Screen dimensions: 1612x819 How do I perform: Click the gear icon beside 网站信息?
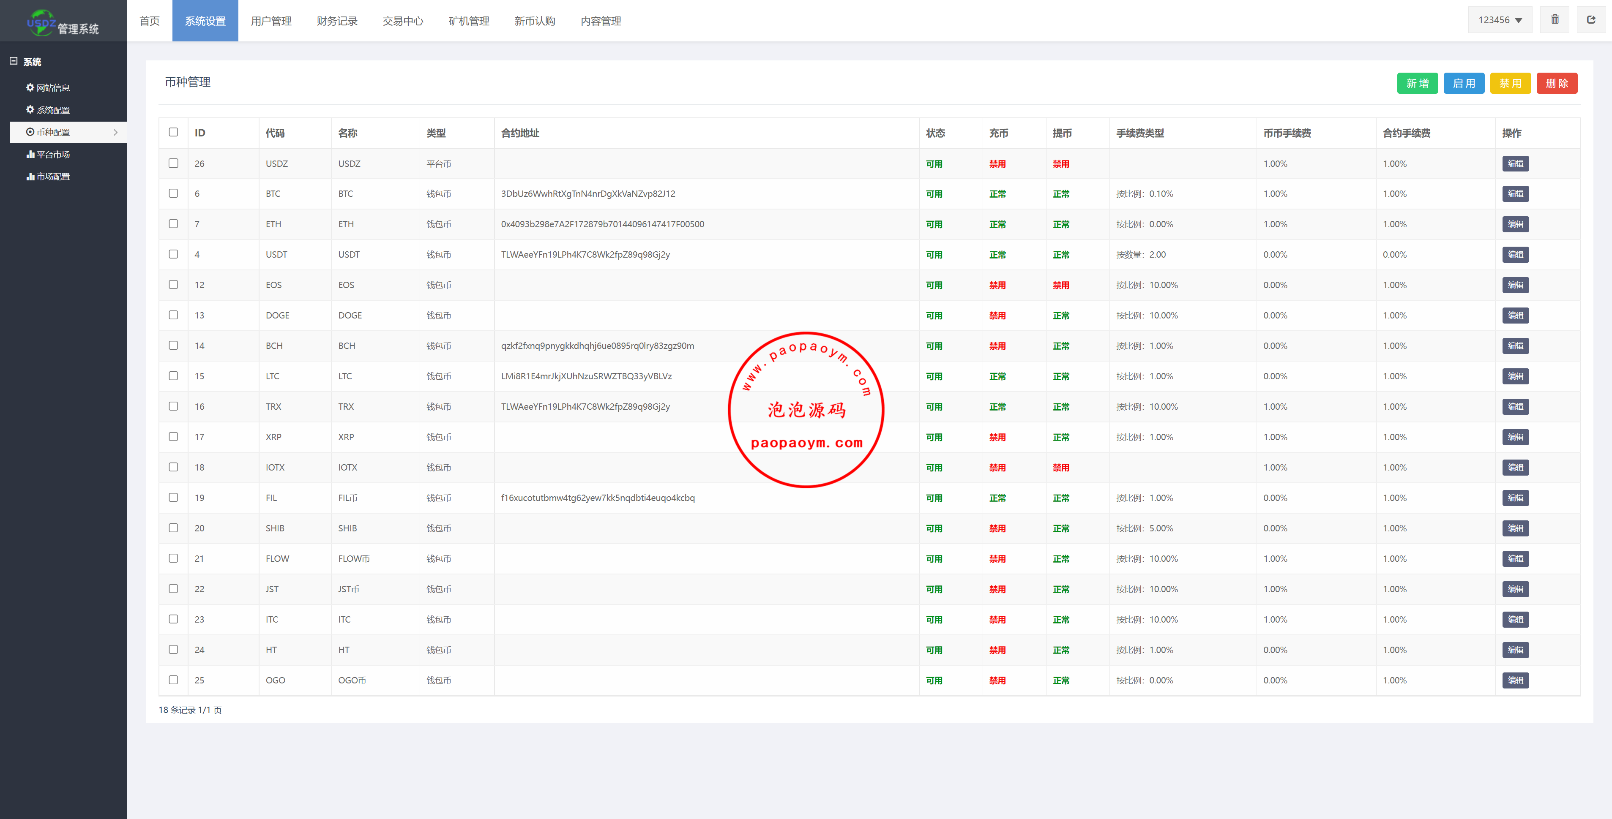[x=30, y=87]
